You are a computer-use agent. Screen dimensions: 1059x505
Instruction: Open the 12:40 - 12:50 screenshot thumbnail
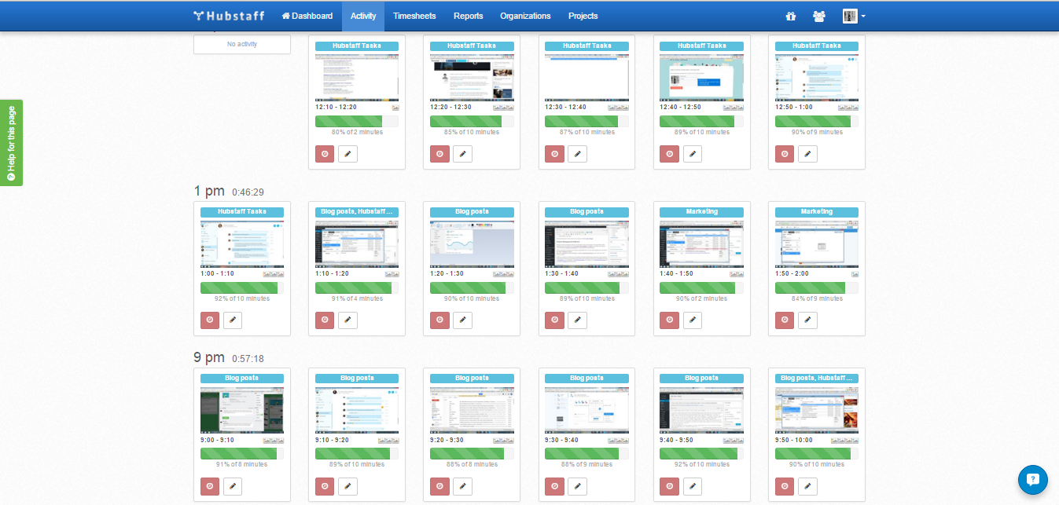click(x=701, y=77)
